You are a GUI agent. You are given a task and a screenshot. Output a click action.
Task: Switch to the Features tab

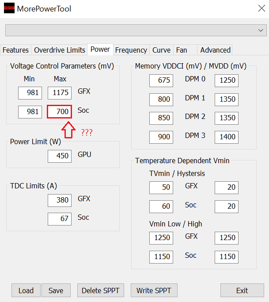tap(15, 50)
